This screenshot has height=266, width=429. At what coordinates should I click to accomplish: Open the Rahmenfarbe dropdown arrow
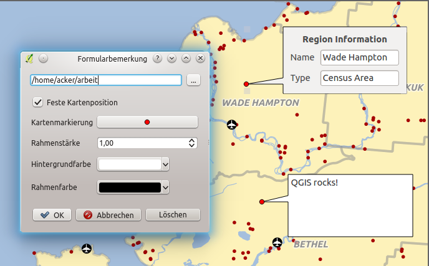(x=165, y=187)
